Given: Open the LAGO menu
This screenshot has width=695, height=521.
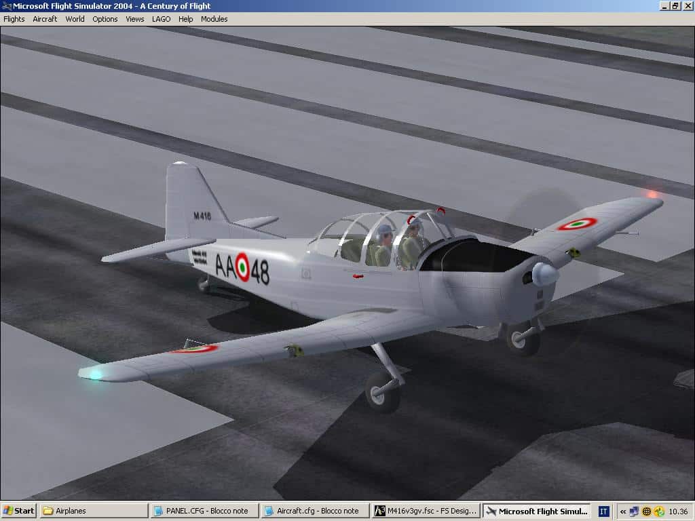Looking at the screenshot, I should click(161, 19).
